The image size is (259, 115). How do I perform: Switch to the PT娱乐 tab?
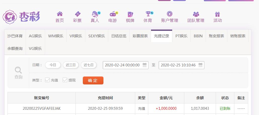[181, 36]
